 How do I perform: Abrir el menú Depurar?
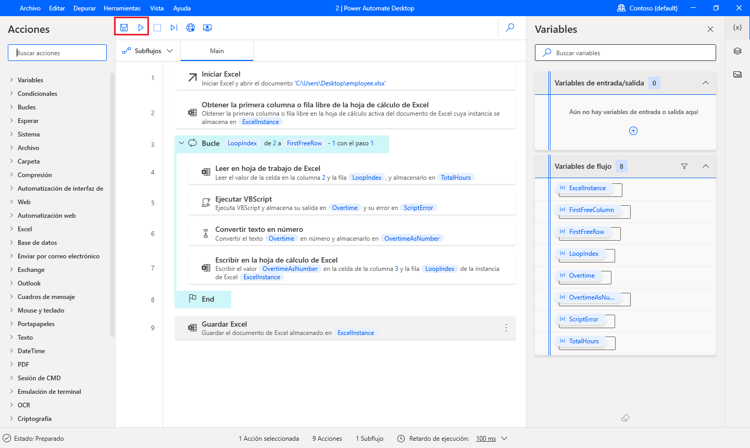click(x=84, y=8)
